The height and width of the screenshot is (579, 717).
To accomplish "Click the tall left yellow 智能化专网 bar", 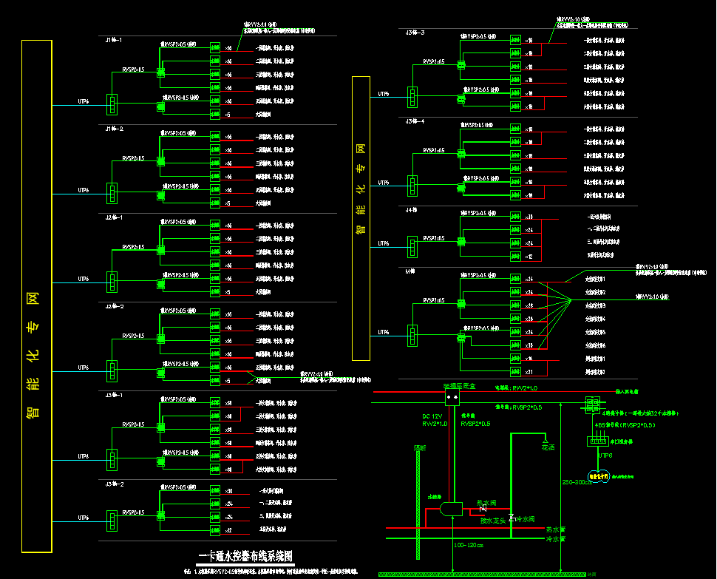I will click(x=37, y=296).
